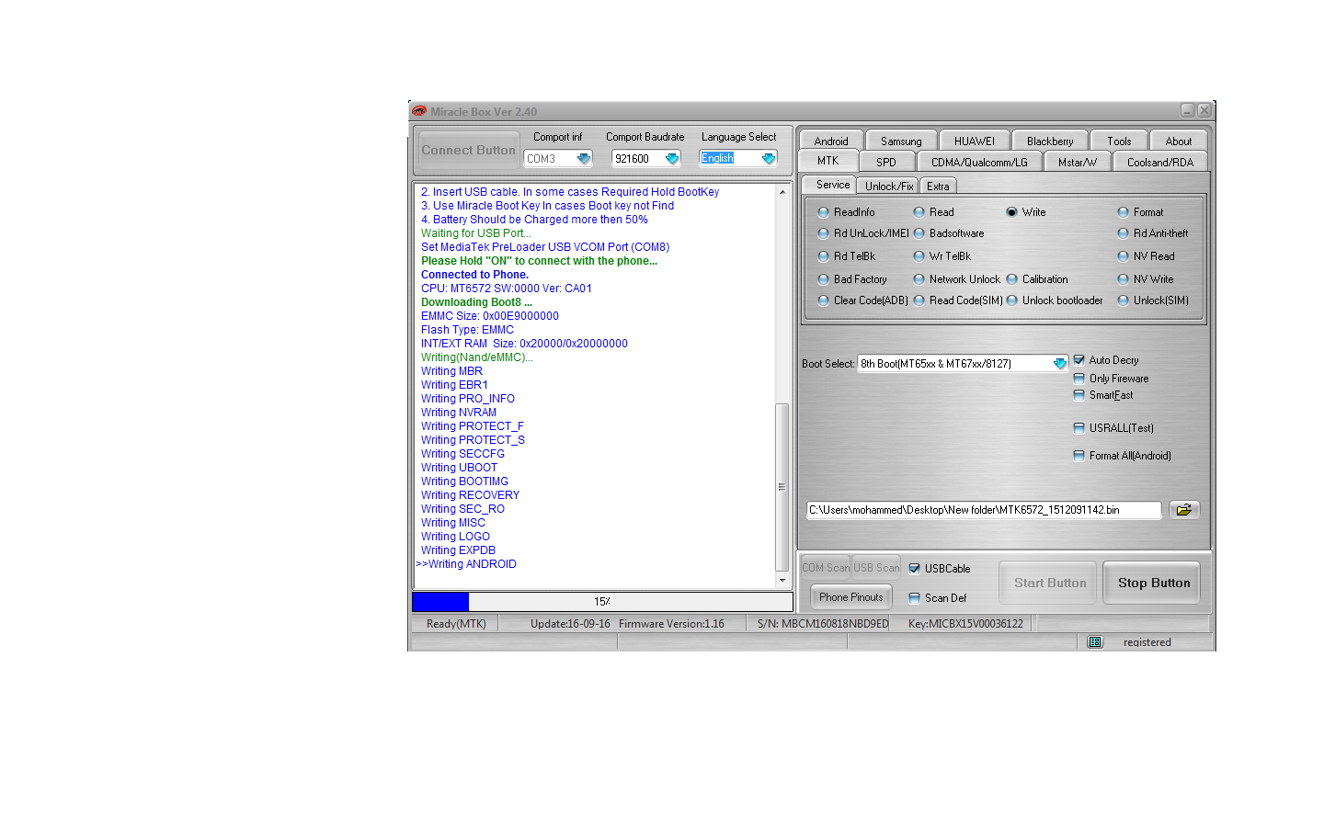The image size is (1324, 827).
Task: Select Network Unlock radio button
Action: click(919, 279)
